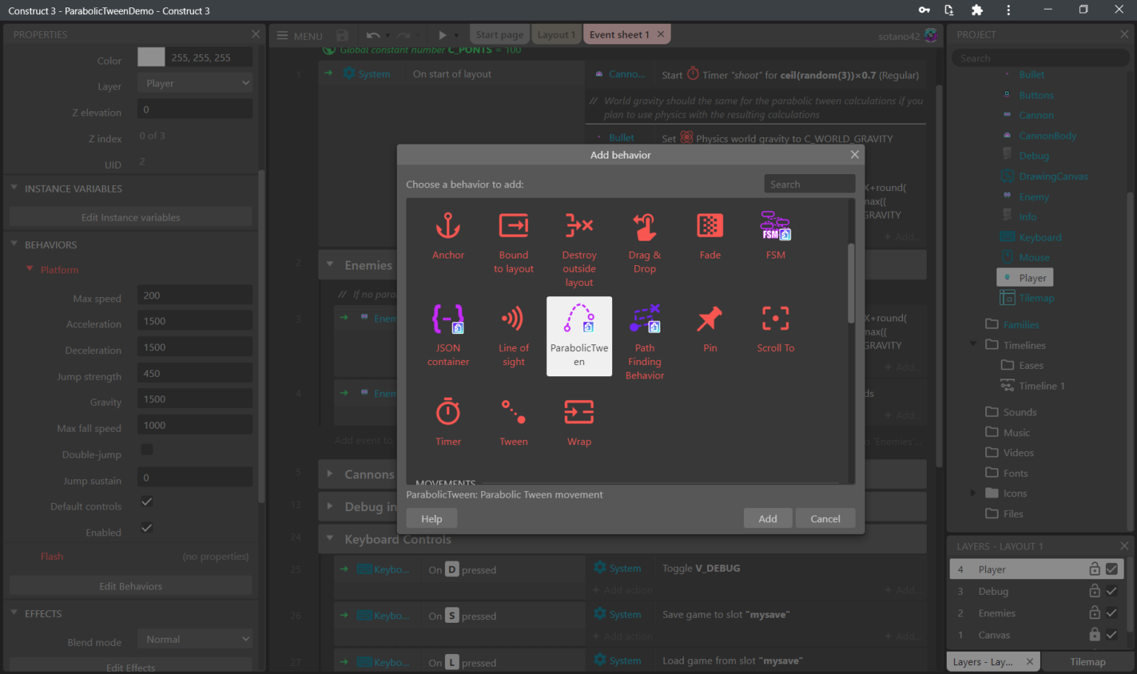This screenshot has height=674, width=1137.
Task: Click the behavior Search field in dialog
Action: [x=809, y=184]
